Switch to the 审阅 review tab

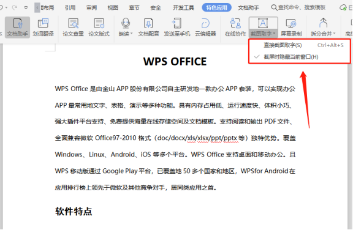92,7
